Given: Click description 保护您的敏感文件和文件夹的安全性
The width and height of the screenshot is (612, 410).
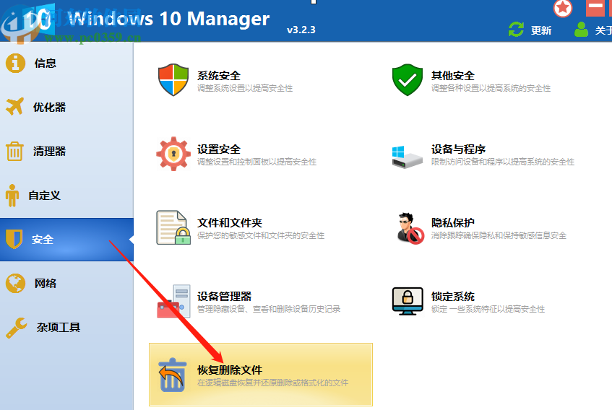Looking at the screenshot, I should pyautogui.click(x=261, y=236).
